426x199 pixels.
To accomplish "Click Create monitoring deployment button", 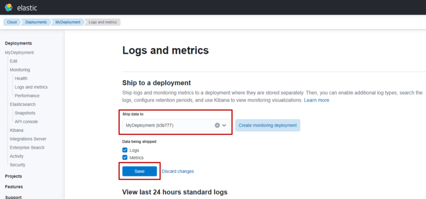I will tap(267, 125).
